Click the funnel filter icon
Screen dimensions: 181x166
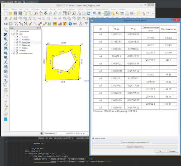[x=86, y=24]
